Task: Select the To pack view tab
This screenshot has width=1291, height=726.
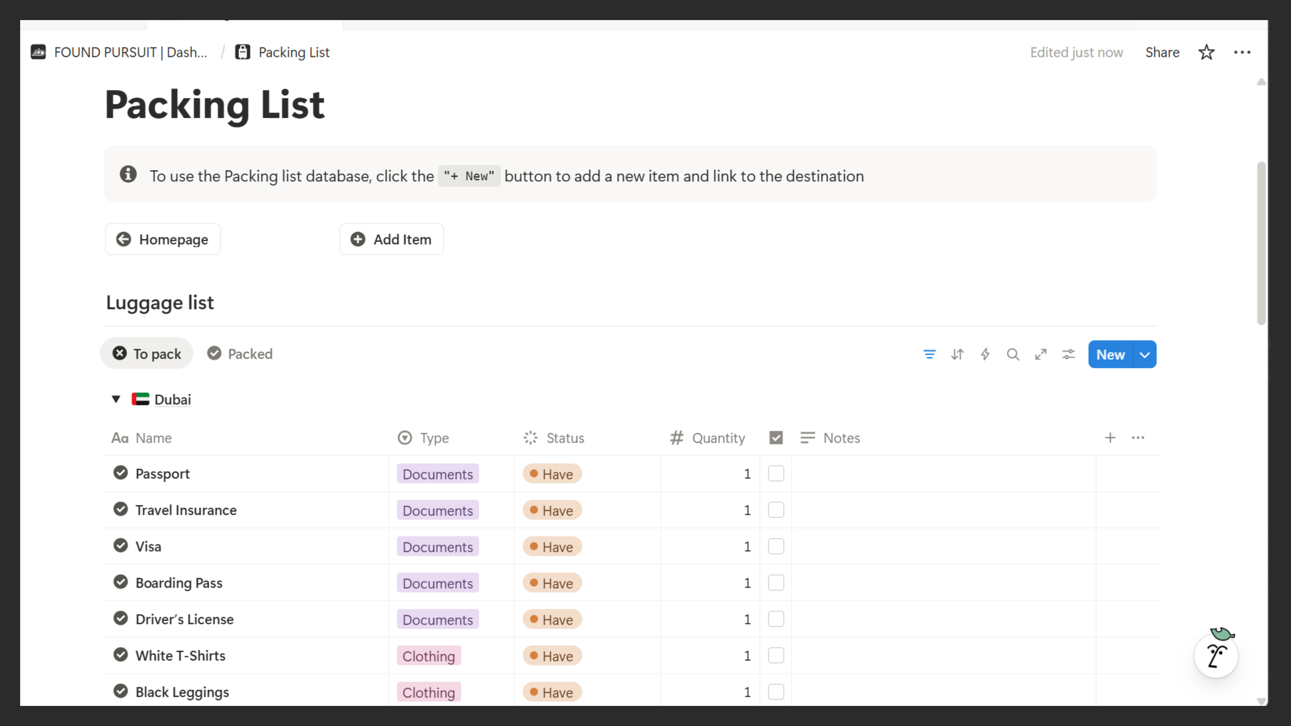Action: point(147,354)
